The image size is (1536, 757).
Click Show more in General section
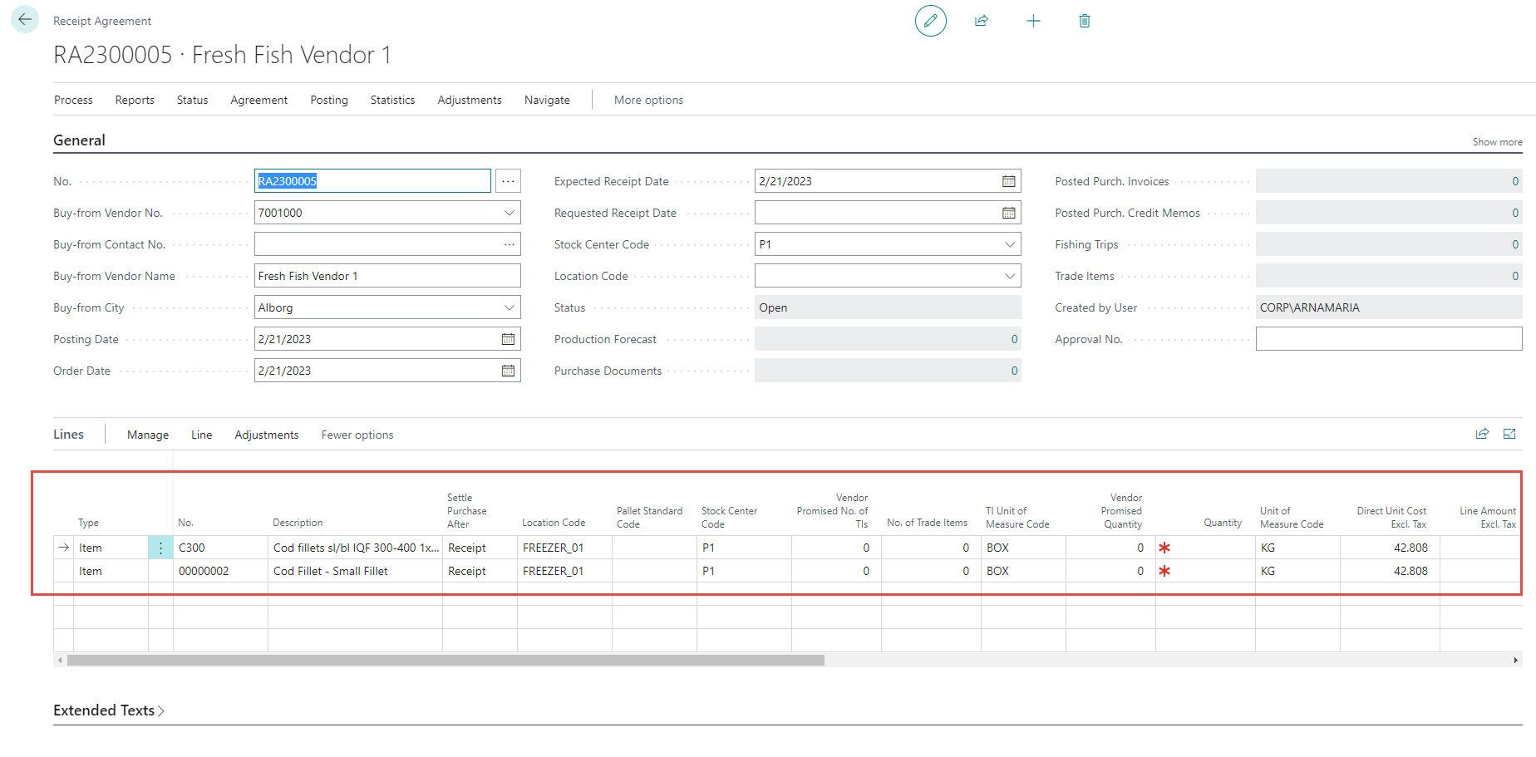(1497, 142)
